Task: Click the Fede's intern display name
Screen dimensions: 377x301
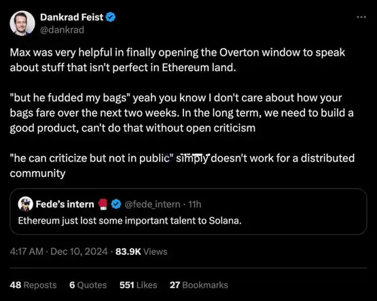Action: tap(65, 204)
